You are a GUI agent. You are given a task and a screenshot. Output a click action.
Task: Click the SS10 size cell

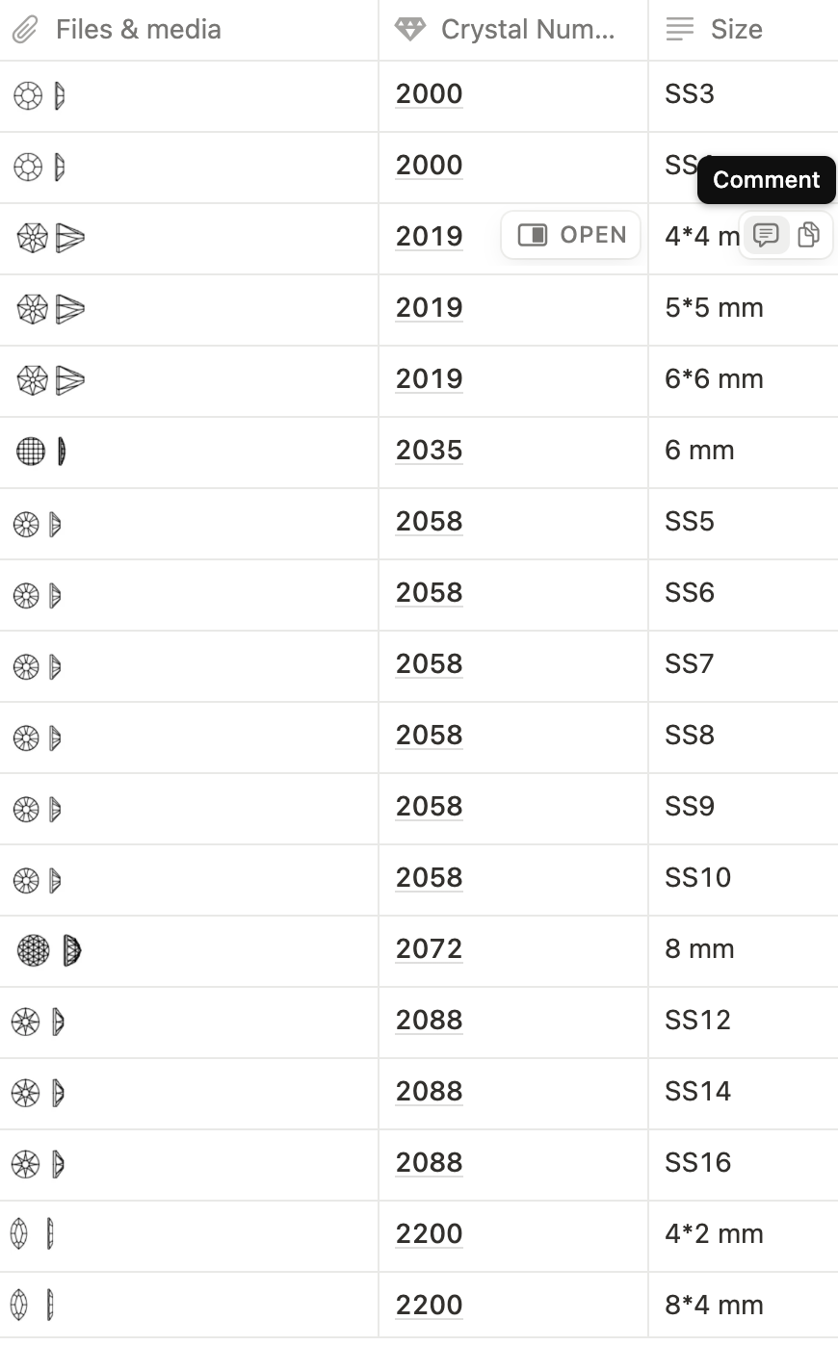point(744,879)
